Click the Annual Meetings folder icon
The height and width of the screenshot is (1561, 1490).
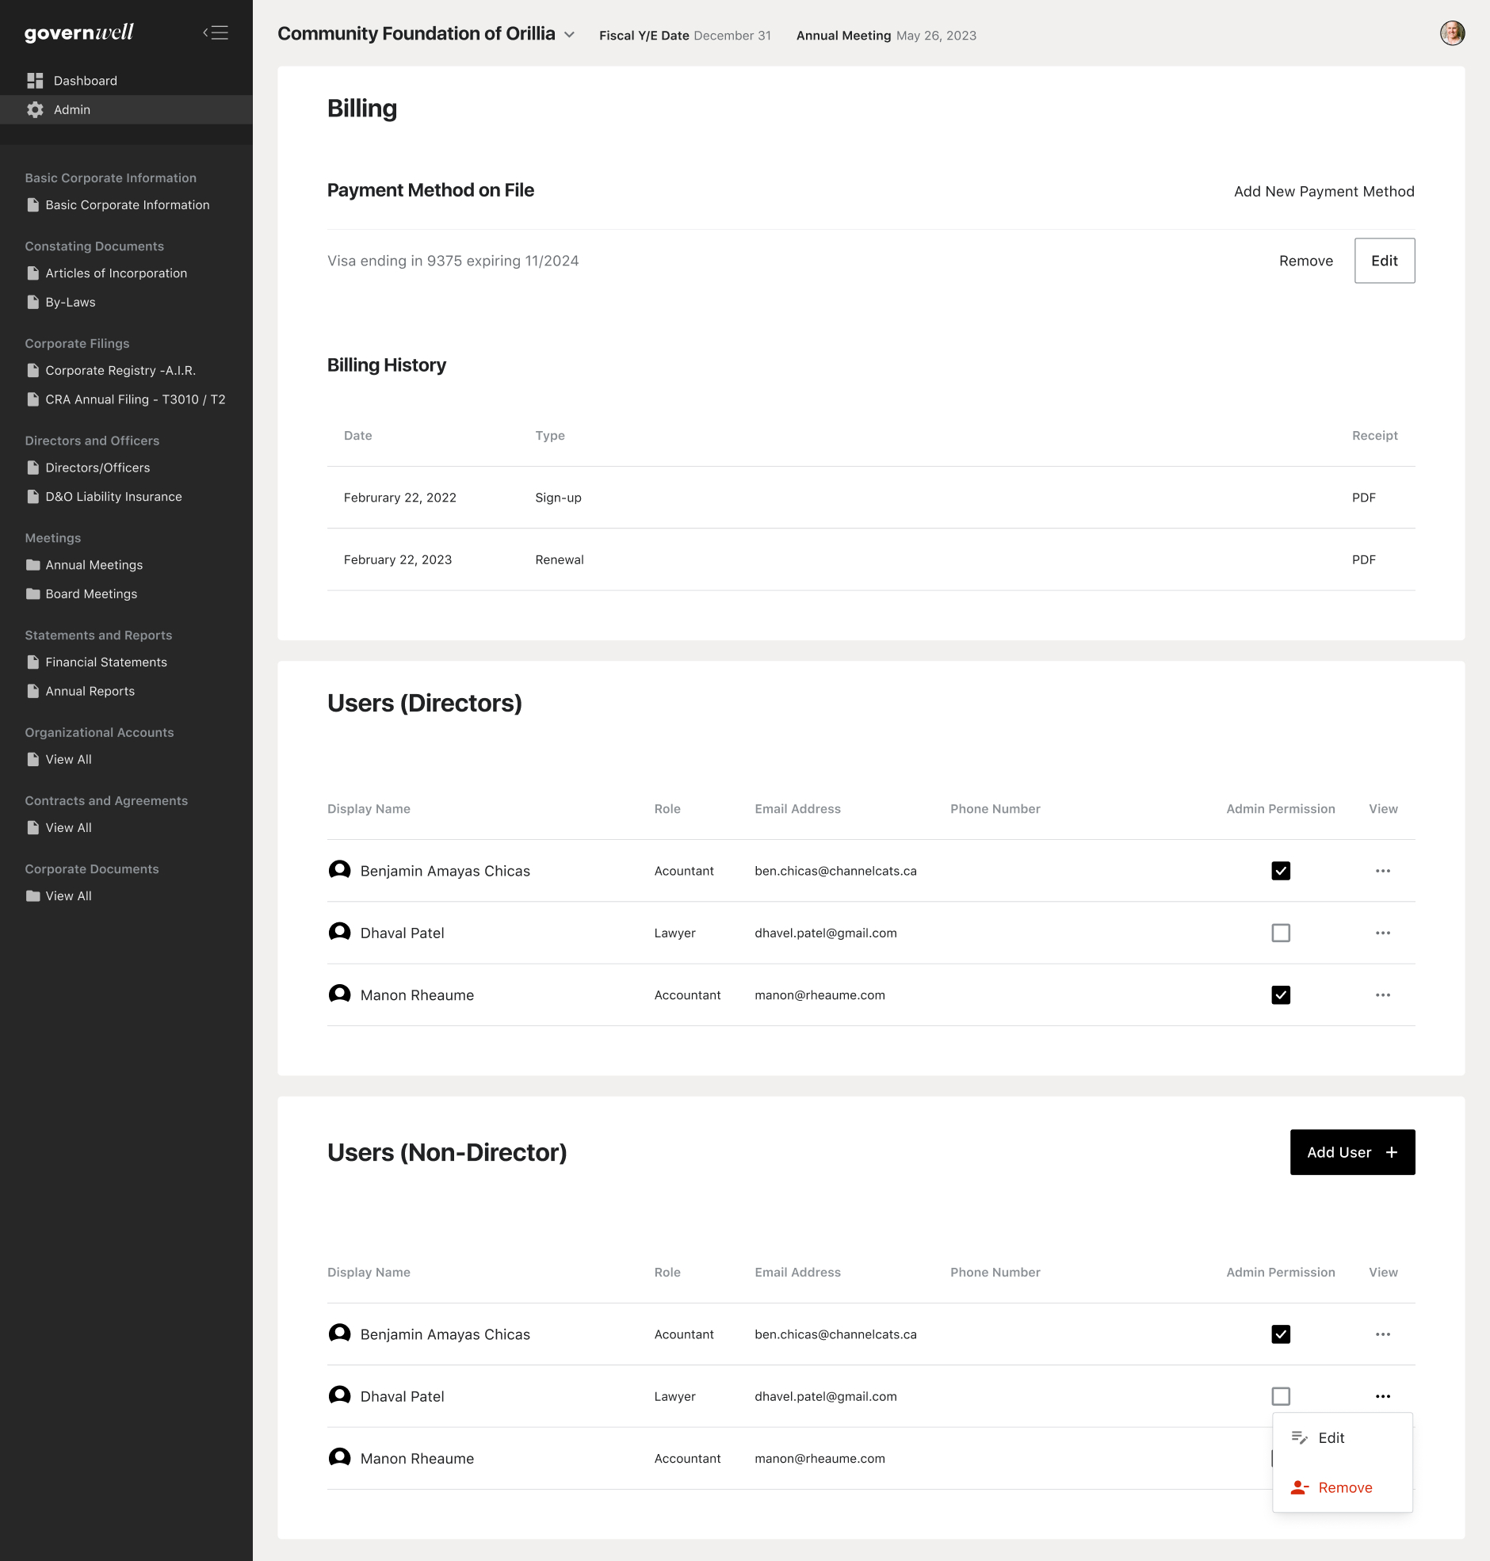[32, 564]
